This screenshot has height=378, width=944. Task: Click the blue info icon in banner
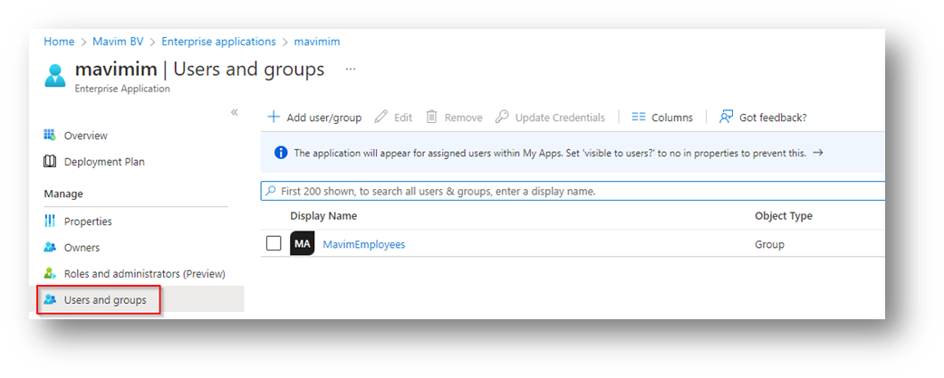tap(281, 153)
